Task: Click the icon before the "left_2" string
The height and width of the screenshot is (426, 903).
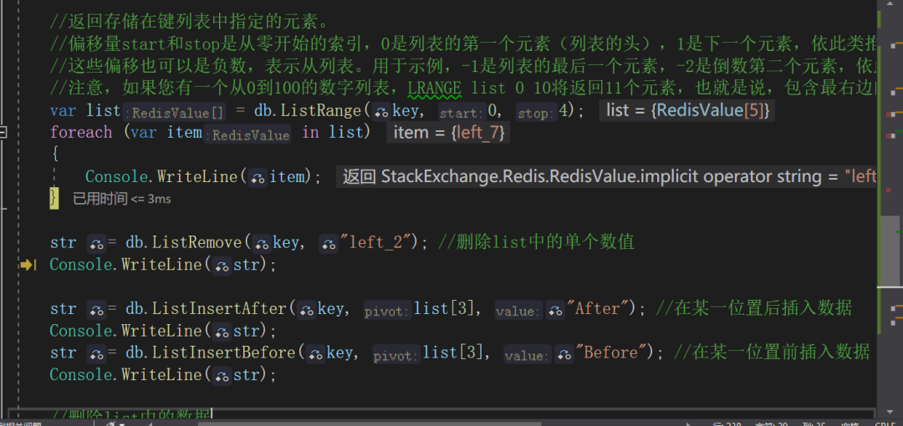Action: tap(328, 244)
